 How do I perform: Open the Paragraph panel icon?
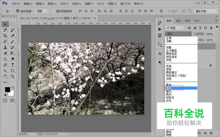[160, 63]
